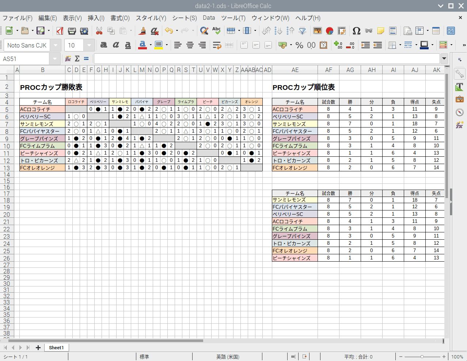Viewport: 467px width, 361px height.
Task: Undo the last action
Action: 169,31
